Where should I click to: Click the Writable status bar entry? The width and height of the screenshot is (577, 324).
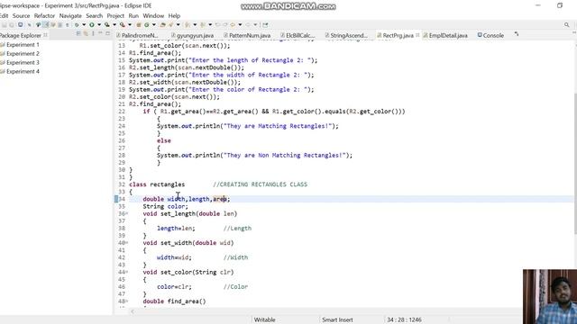click(x=264, y=320)
